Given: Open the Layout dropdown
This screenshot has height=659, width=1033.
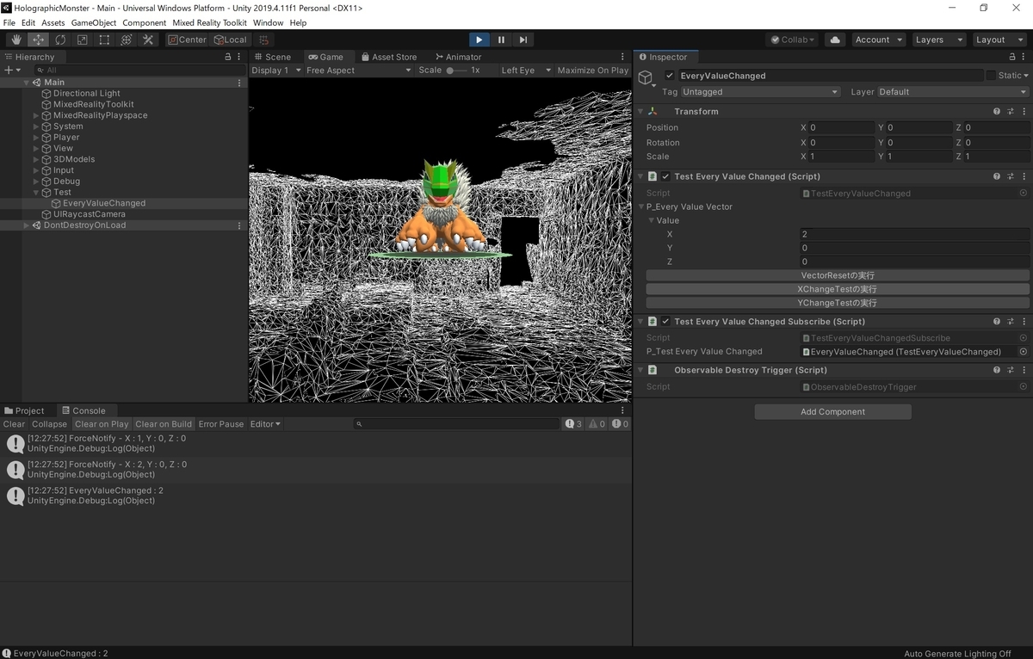Looking at the screenshot, I should (998, 40).
